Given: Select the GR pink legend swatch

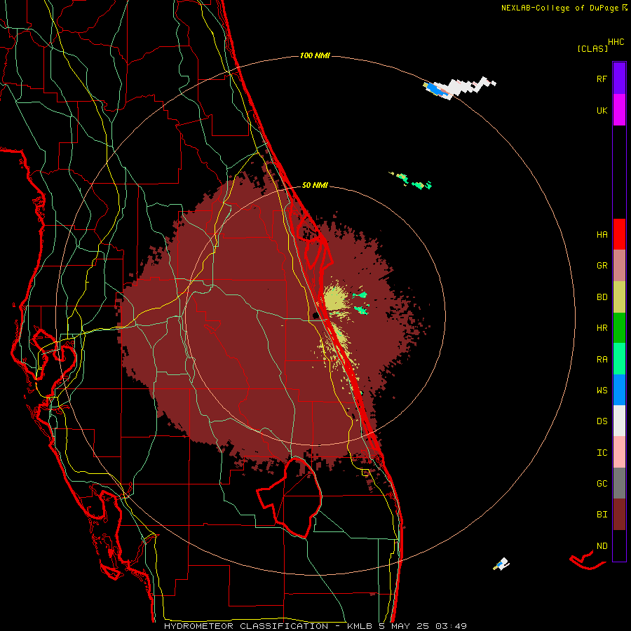Looking at the screenshot, I should click(619, 266).
